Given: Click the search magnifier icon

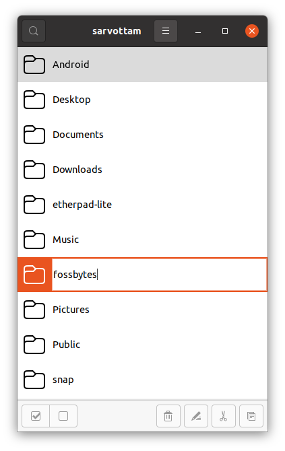Looking at the screenshot, I should 34,31.
